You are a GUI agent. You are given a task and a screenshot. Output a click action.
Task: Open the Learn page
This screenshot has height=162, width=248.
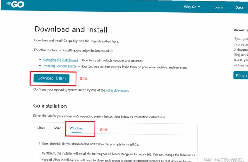pyautogui.click(x=218, y=7)
